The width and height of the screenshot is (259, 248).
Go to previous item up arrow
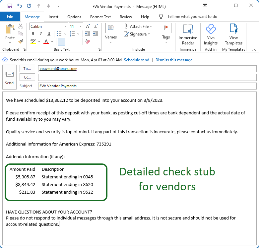[39, 6]
